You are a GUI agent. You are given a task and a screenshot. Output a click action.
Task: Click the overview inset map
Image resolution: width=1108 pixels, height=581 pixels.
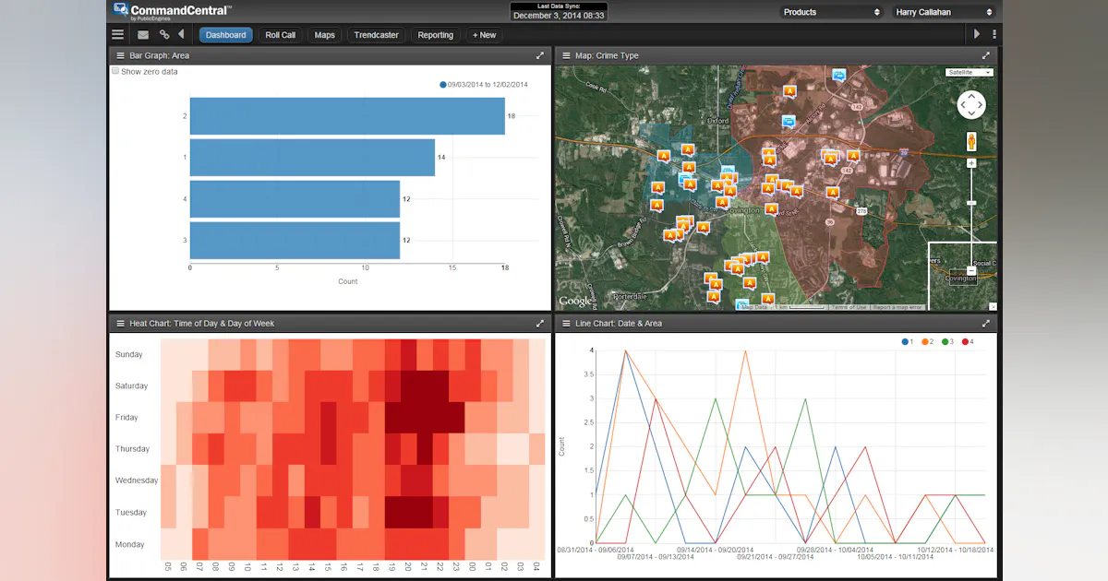(x=962, y=276)
